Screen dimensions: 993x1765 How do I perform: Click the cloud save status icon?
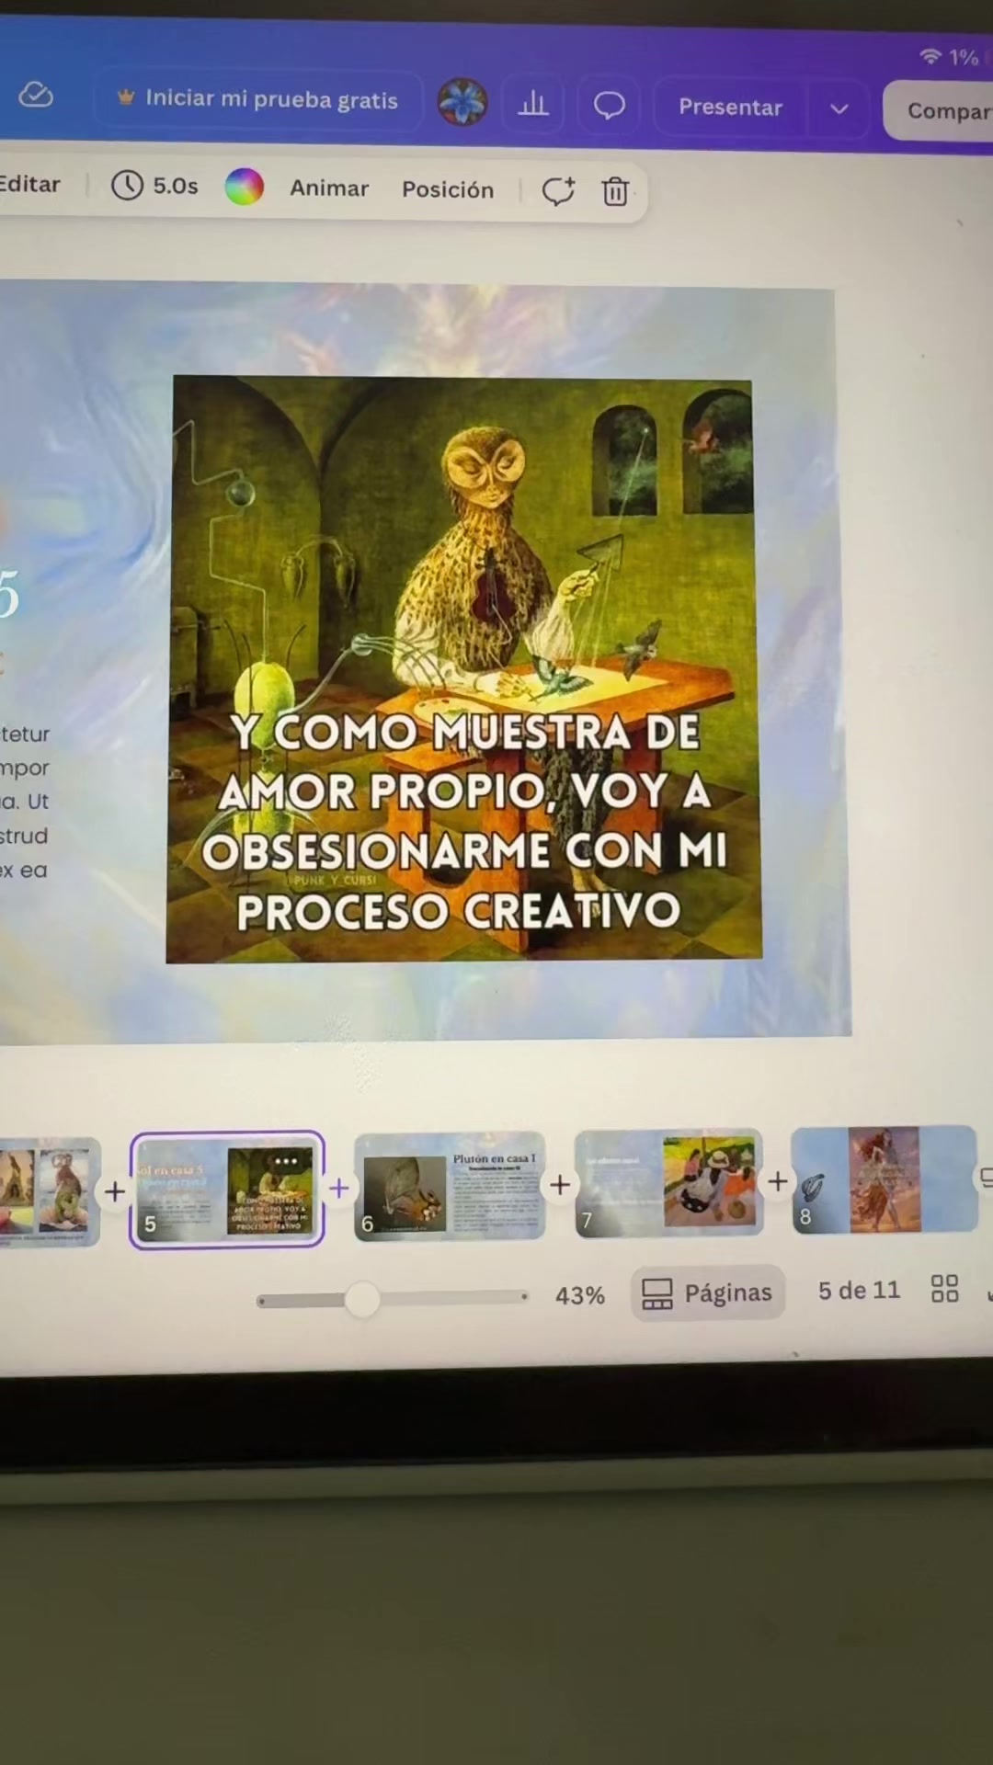tap(36, 95)
